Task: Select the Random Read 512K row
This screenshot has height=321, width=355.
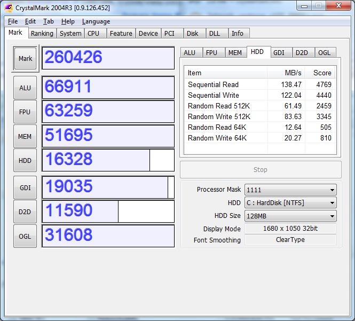Action: tap(259, 106)
